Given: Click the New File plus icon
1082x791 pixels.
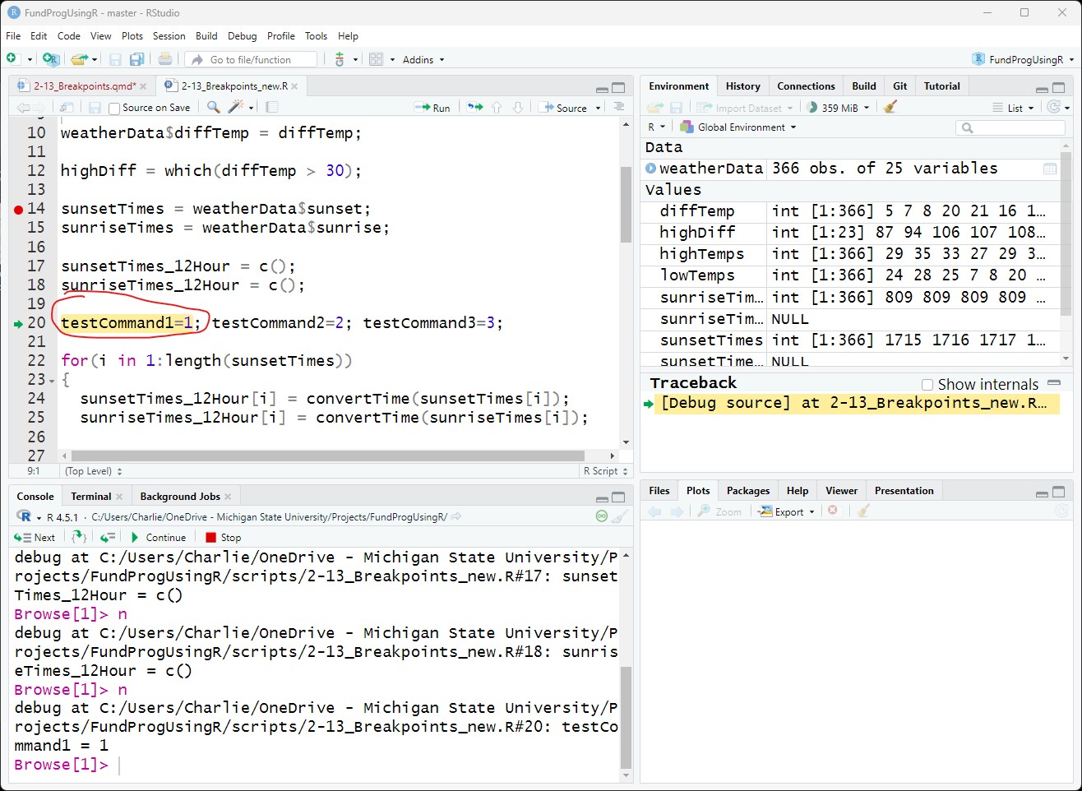Looking at the screenshot, I should click(12, 59).
